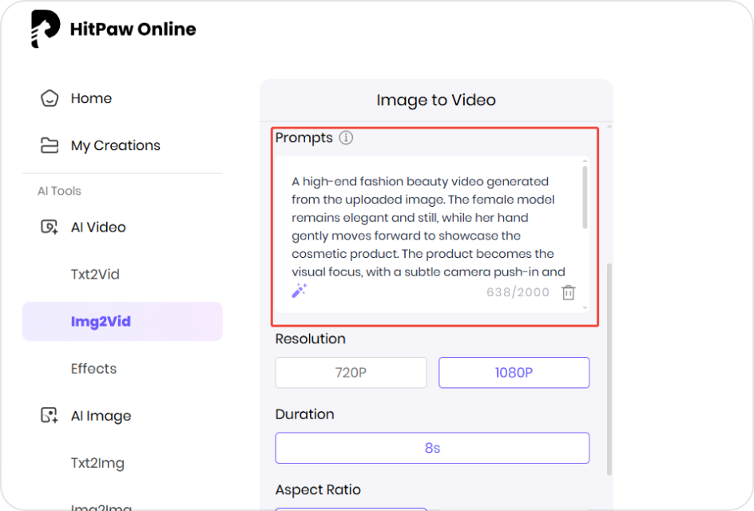Switch to the Img2Vid tool
754x511 pixels.
click(x=101, y=322)
